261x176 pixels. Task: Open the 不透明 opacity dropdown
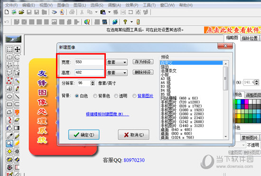point(243,145)
